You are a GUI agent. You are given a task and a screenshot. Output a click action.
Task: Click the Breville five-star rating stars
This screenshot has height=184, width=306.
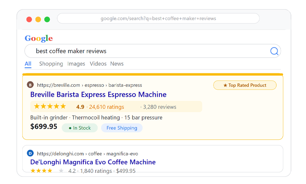pyautogui.click(x=50, y=106)
